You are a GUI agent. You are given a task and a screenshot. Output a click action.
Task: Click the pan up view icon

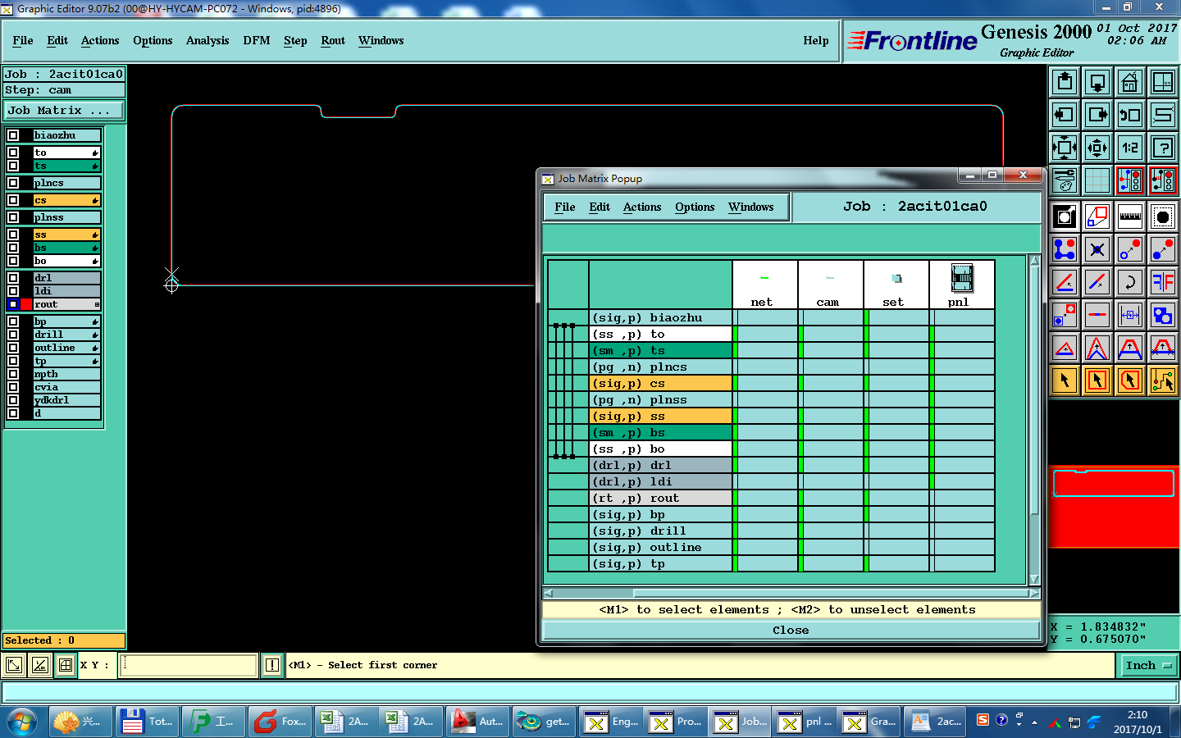1065,82
